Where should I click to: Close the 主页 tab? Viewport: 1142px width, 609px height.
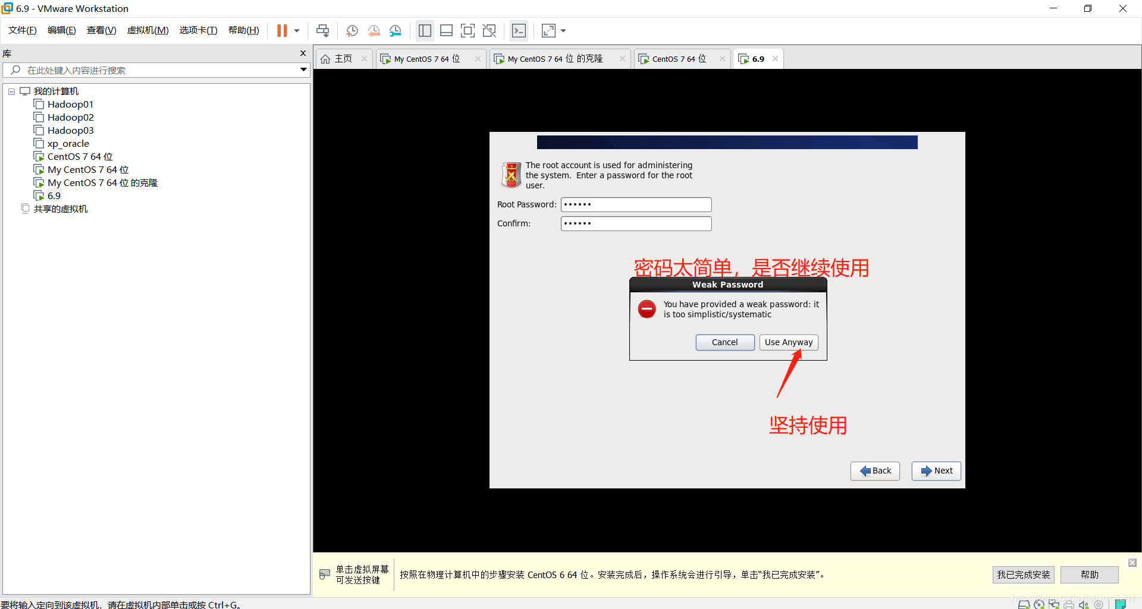[x=364, y=59]
